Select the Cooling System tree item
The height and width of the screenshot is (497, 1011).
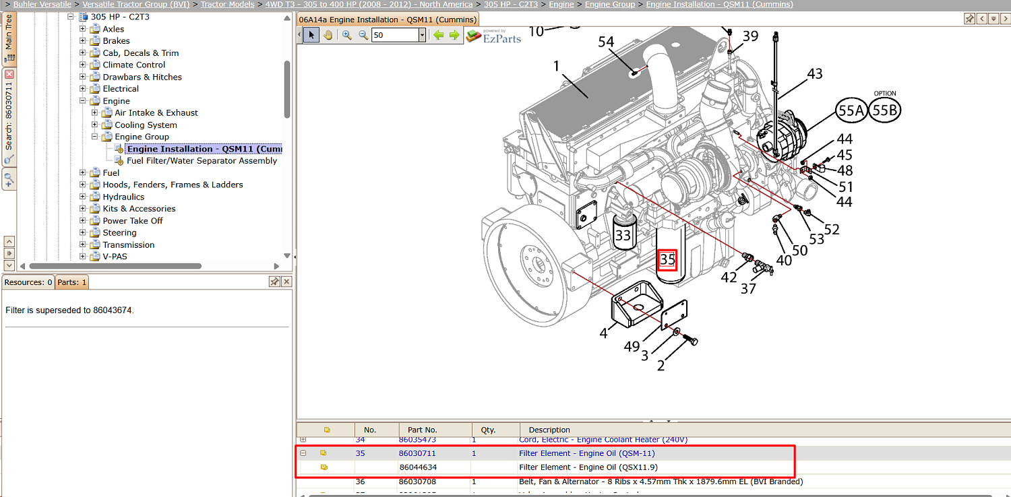tap(146, 125)
